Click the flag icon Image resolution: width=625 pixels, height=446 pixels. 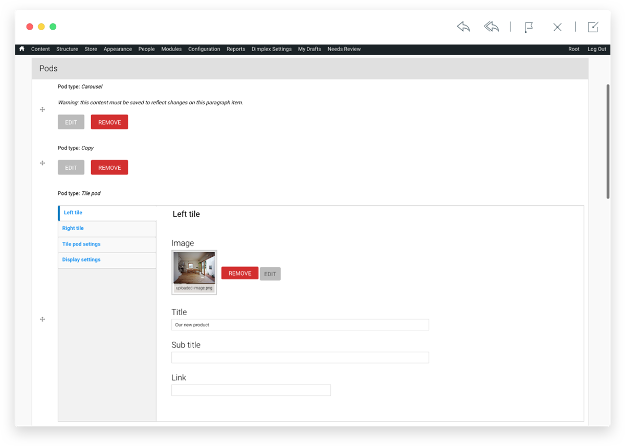(x=529, y=27)
